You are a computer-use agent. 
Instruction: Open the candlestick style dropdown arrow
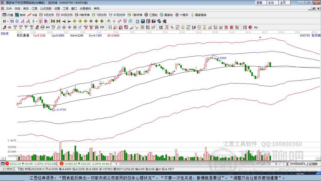[x=37, y=21]
